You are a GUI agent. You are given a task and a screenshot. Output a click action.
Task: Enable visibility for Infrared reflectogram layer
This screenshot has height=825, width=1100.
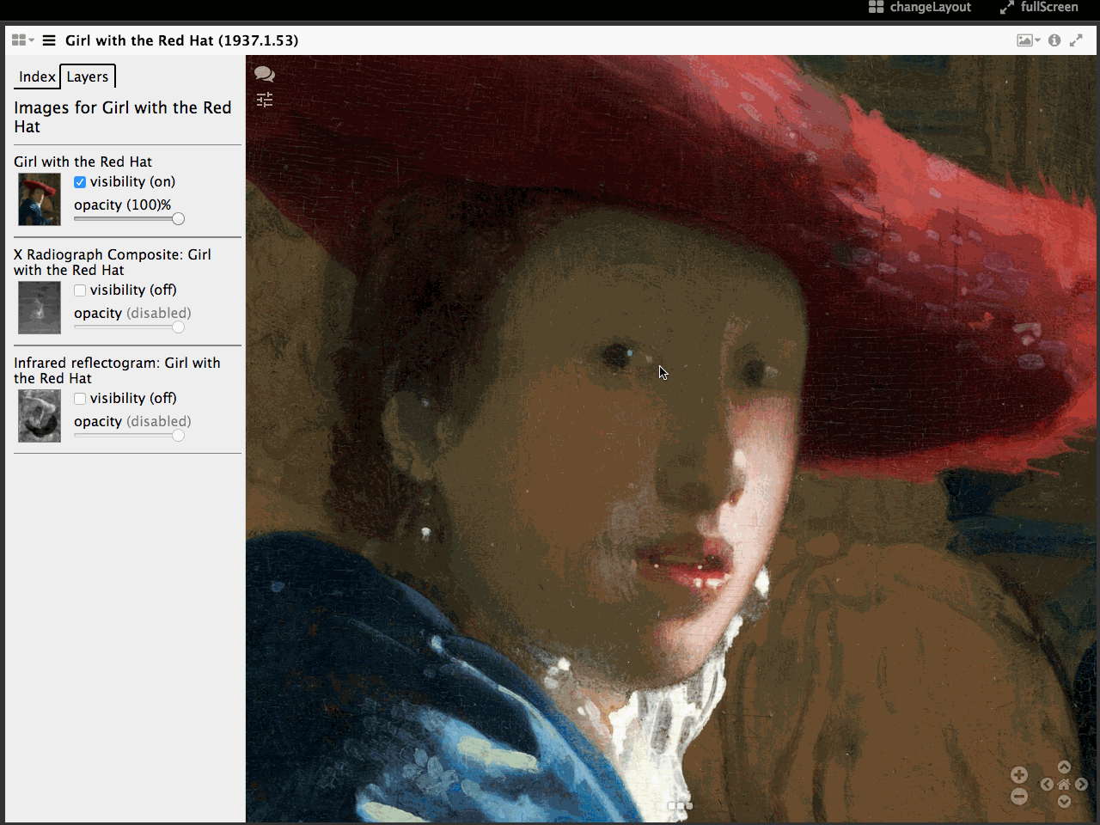(80, 399)
